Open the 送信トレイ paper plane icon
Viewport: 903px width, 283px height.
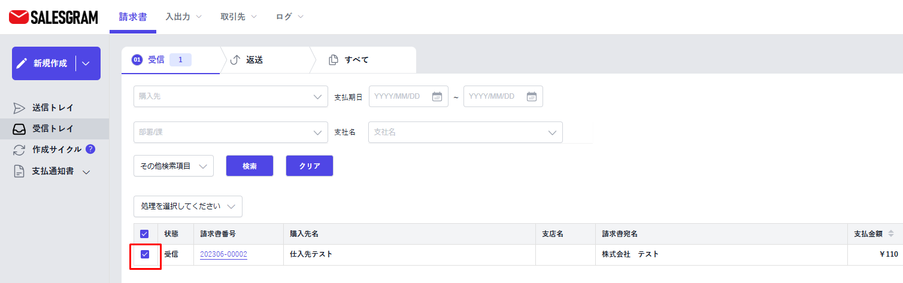(20, 108)
